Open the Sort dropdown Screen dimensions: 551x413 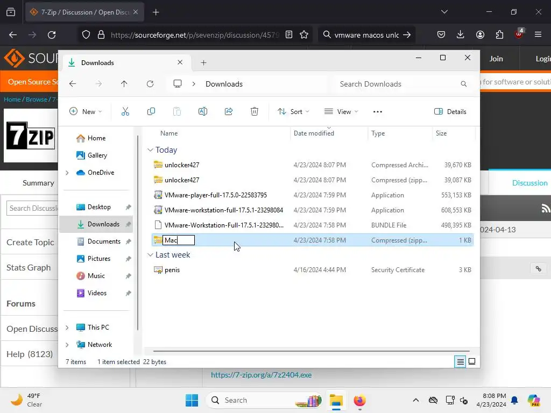point(293,112)
